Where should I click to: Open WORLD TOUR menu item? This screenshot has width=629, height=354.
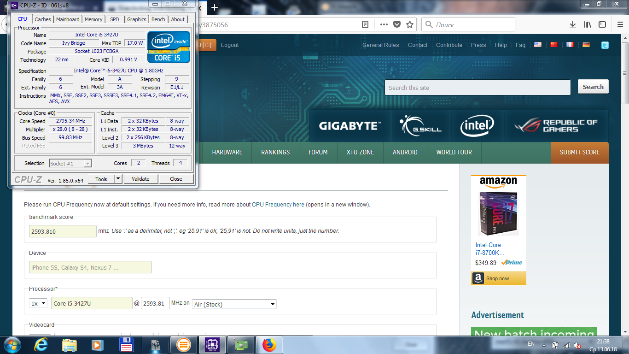point(454,152)
